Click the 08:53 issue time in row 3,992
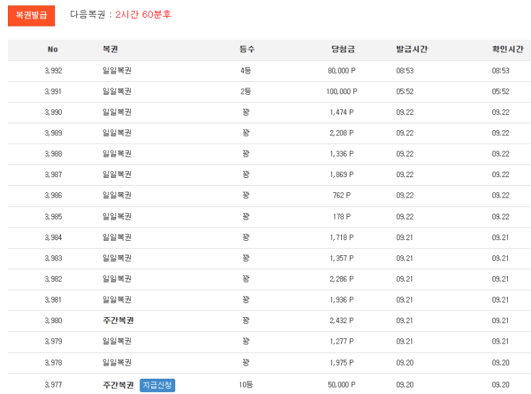Screen dimensions: 531x394 pos(405,71)
